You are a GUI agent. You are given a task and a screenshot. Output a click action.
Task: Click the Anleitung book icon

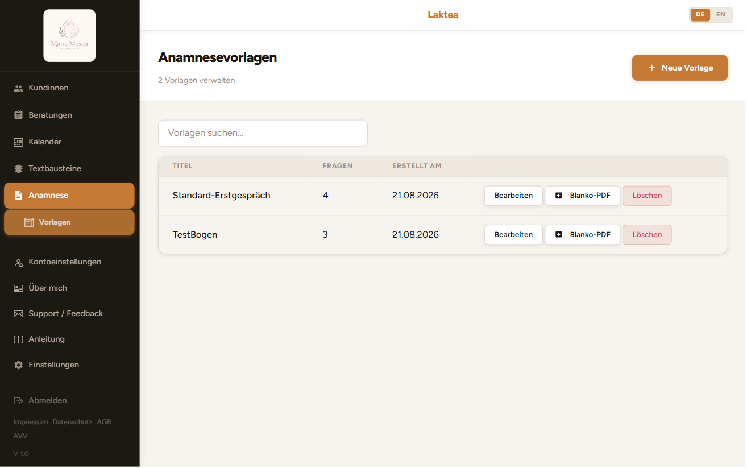tap(18, 339)
